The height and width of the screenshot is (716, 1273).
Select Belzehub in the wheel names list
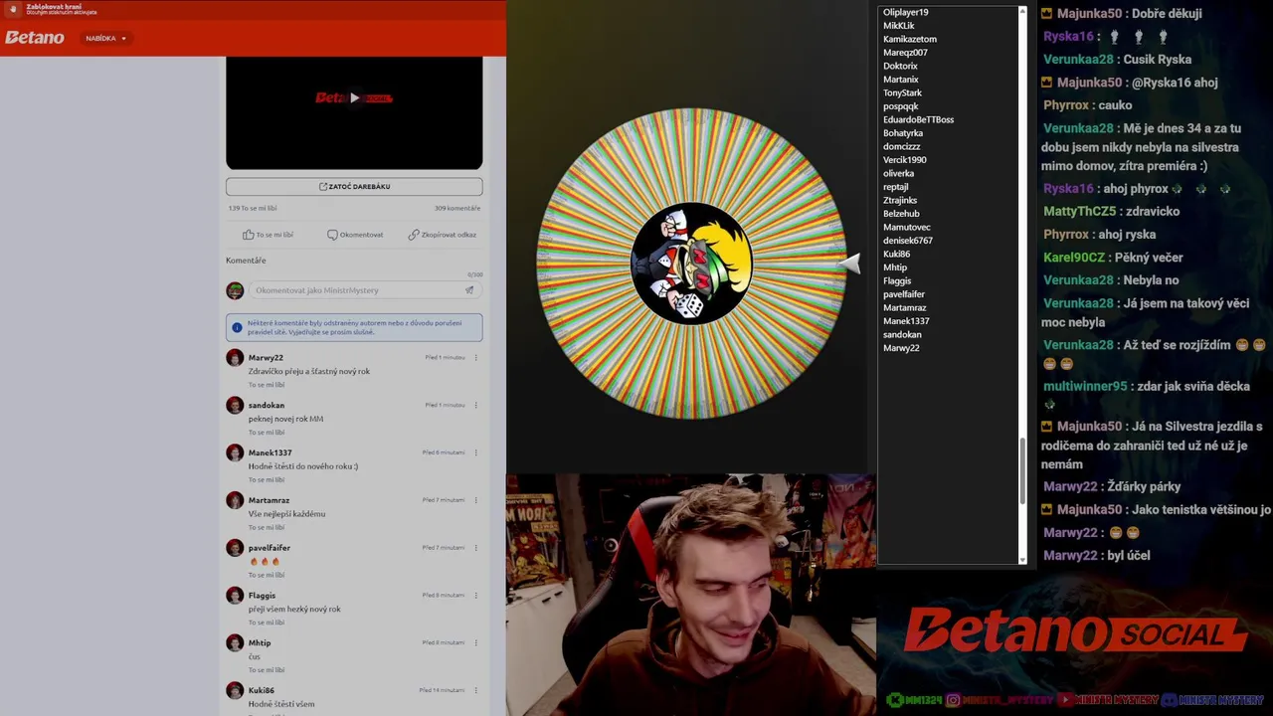pos(901,213)
